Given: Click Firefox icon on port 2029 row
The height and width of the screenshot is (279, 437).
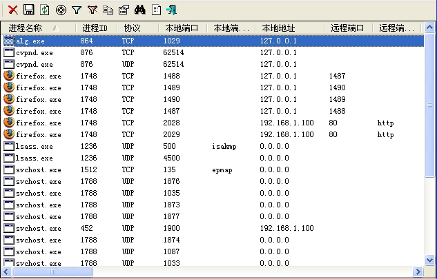Looking at the screenshot, I should point(9,134).
